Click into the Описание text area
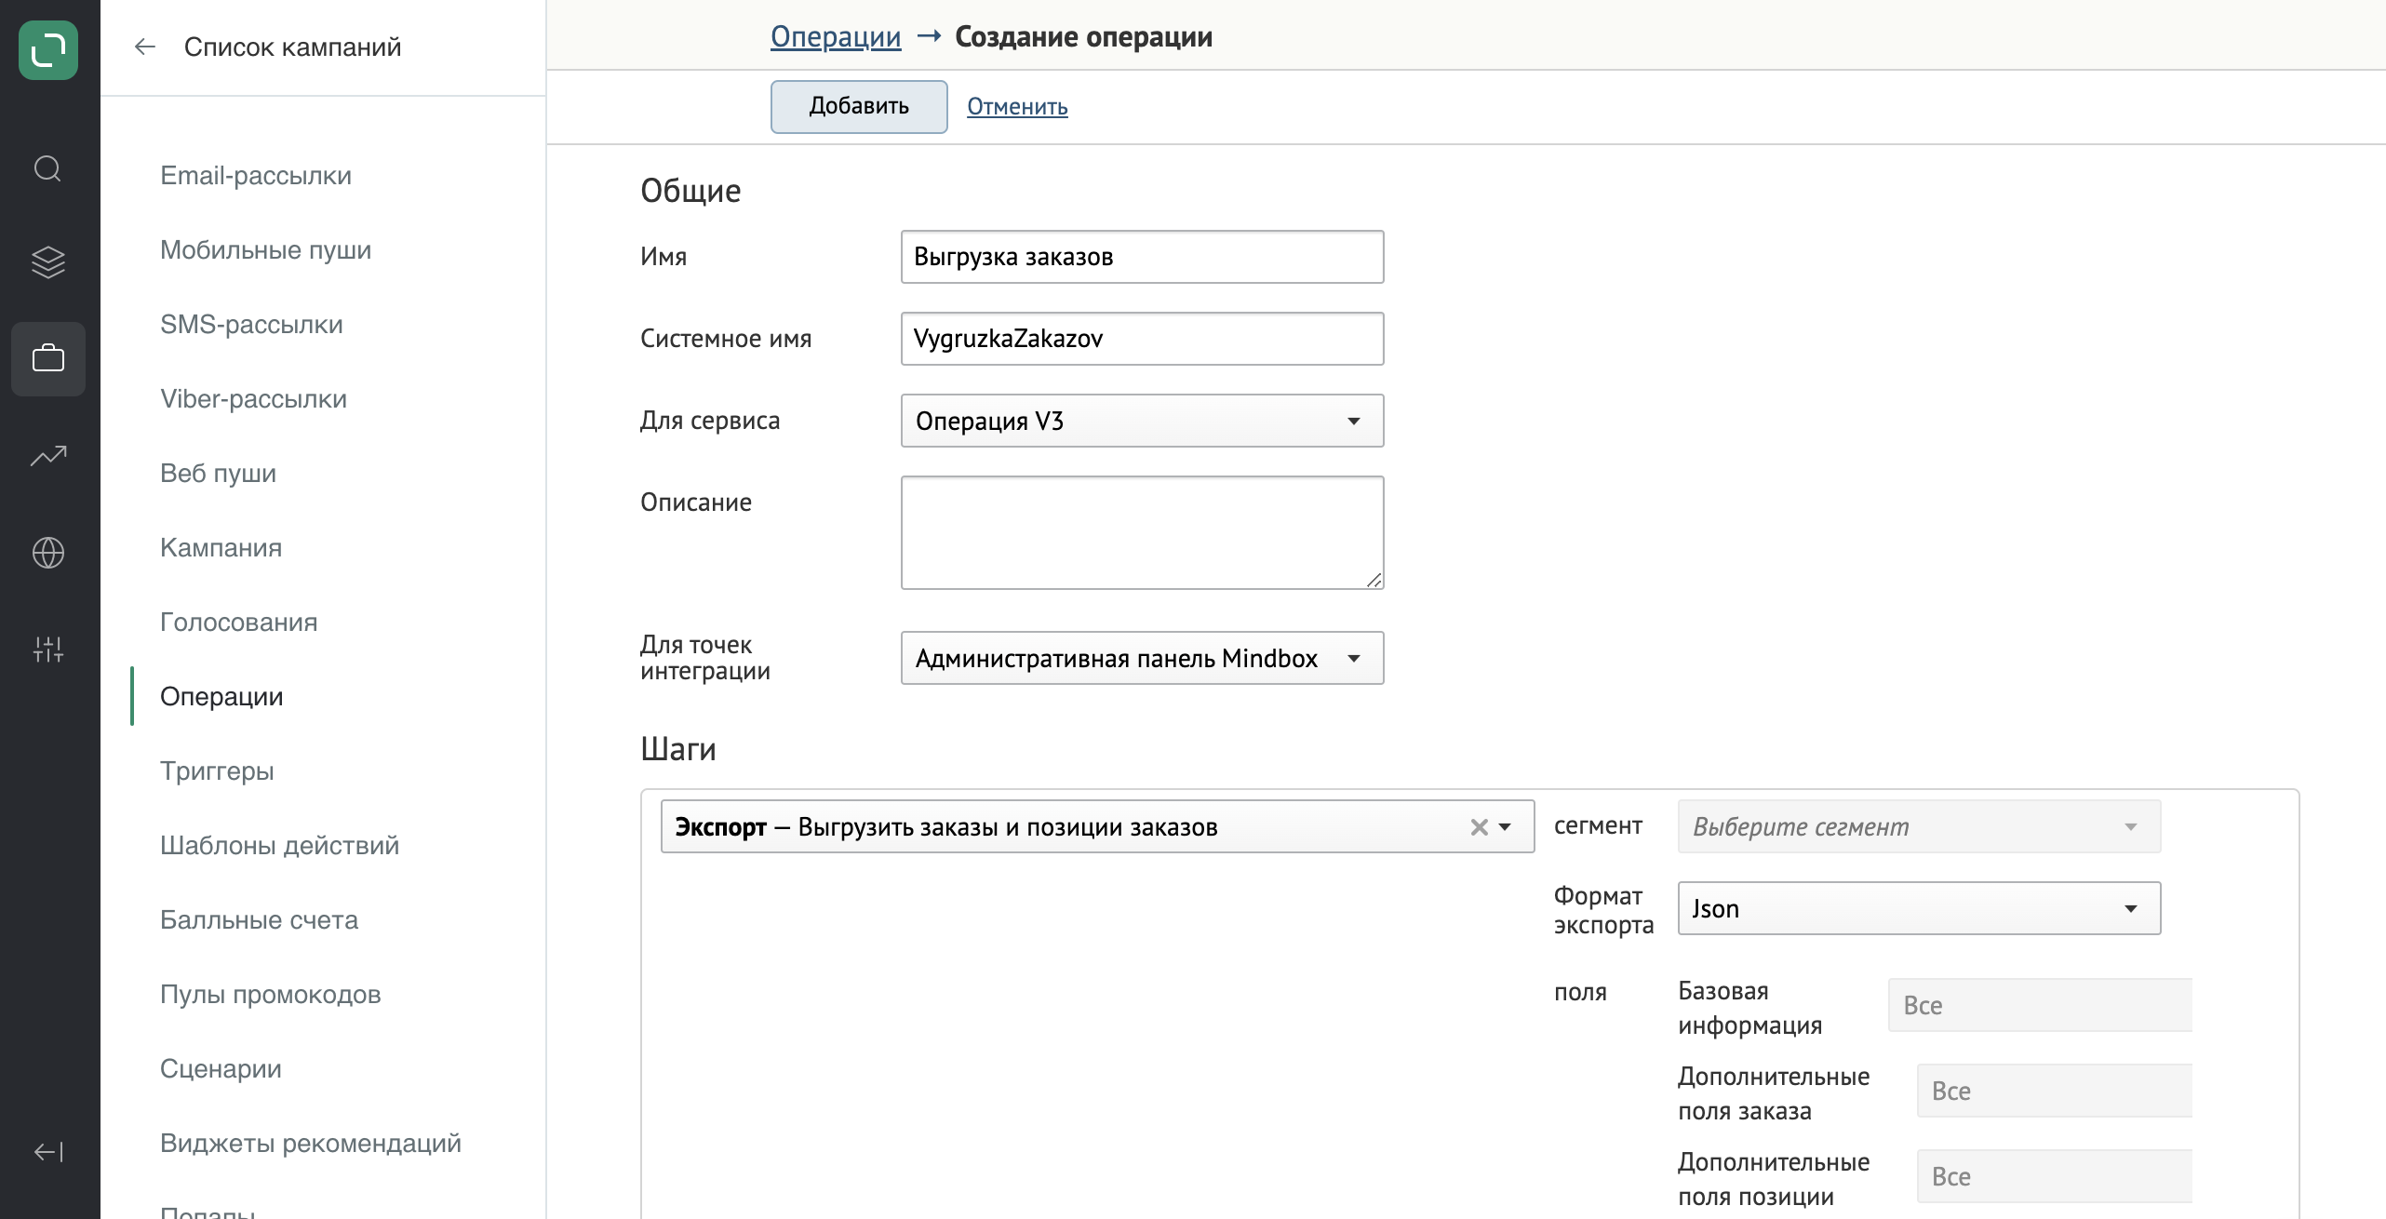 tap(1142, 532)
